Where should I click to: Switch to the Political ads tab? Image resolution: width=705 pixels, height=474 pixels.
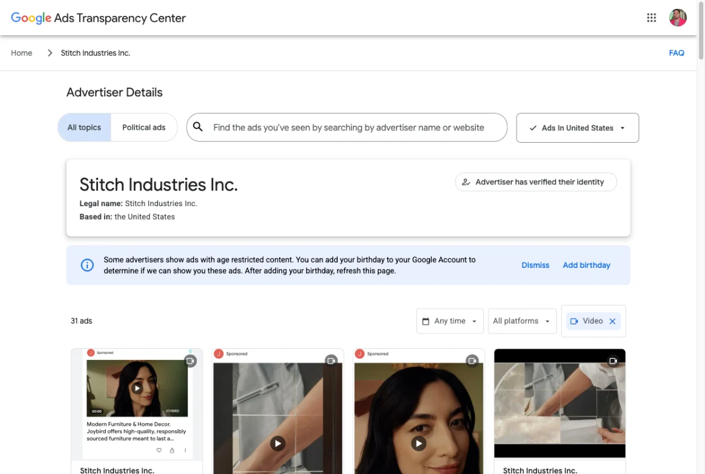pos(144,127)
